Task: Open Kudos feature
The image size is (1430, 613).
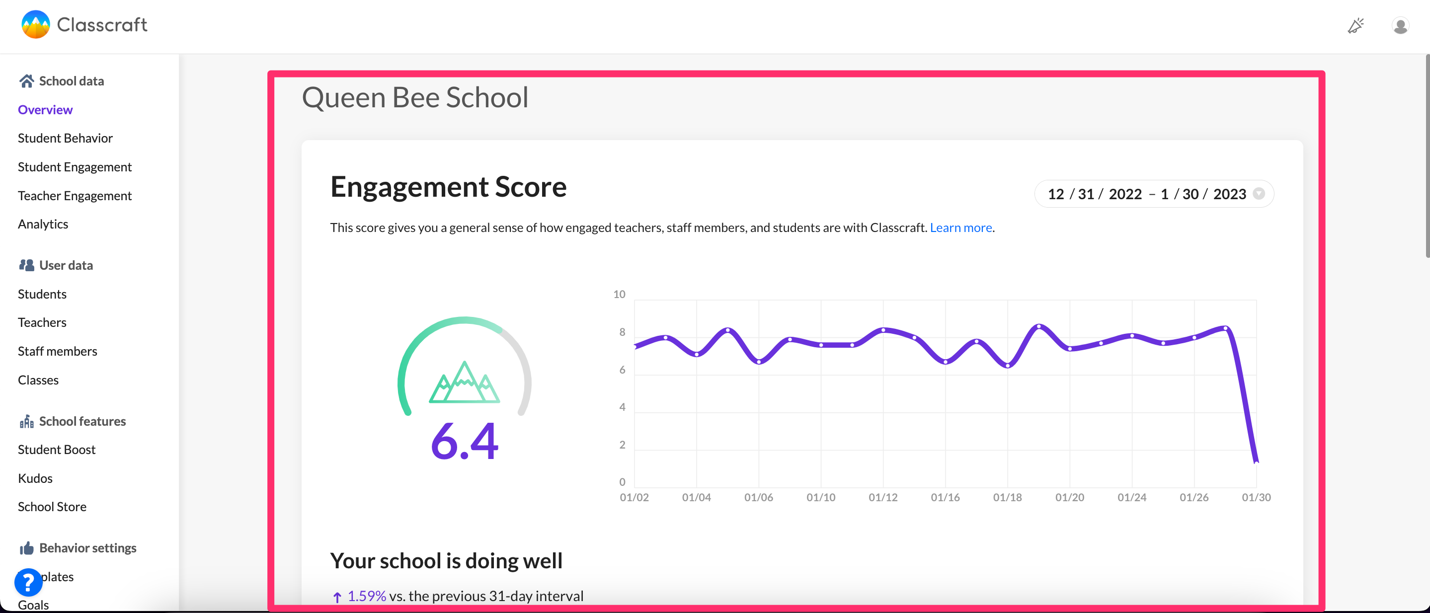Action: tap(35, 478)
